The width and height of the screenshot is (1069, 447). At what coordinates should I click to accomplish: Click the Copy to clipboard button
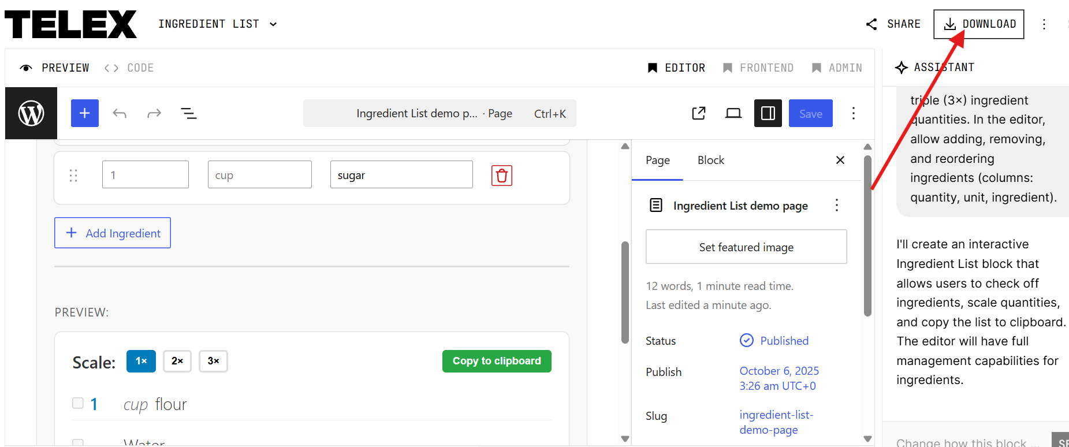point(497,361)
